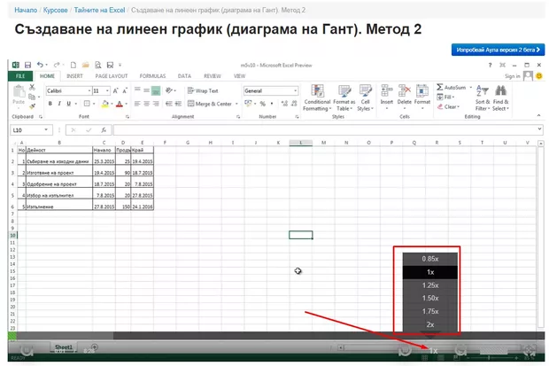Toggle Top Align in Alignment group
This screenshot has width=549, height=366.
[137, 90]
